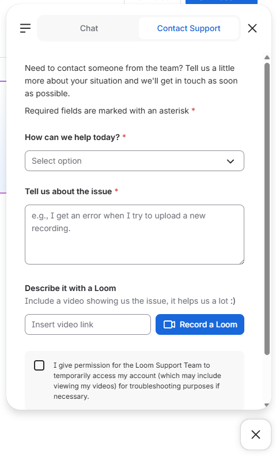Click the scrollbar up arrow
This screenshot has height=457, width=276.
pos(267,58)
